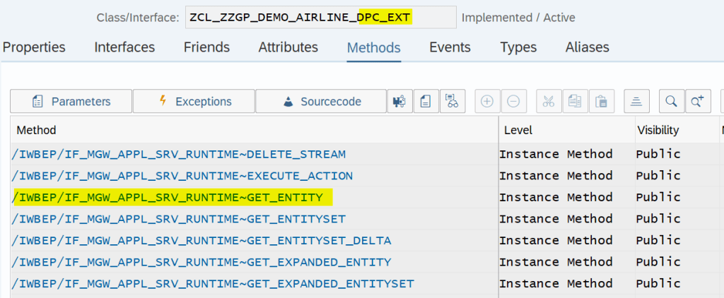Click the scissors cut icon
Screen dimensions: 724x298
[x=549, y=101]
